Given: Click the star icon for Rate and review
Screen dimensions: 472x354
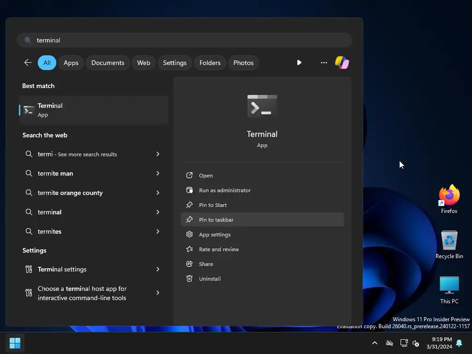Looking at the screenshot, I should click(189, 249).
